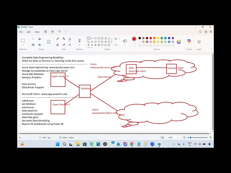Choose the Diamond shape

(92, 42)
